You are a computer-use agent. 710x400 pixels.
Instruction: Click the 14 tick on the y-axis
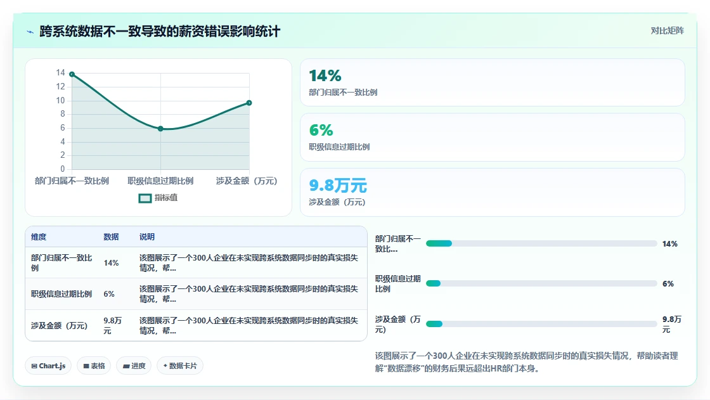coord(61,72)
